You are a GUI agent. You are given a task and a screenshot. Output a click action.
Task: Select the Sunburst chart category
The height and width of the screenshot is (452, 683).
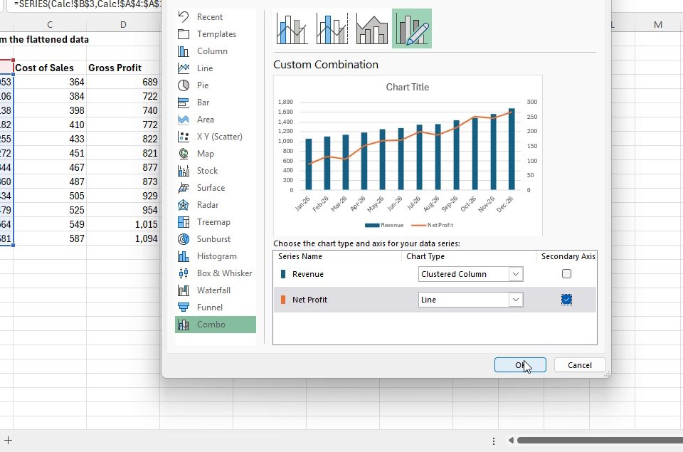[215, 239]
